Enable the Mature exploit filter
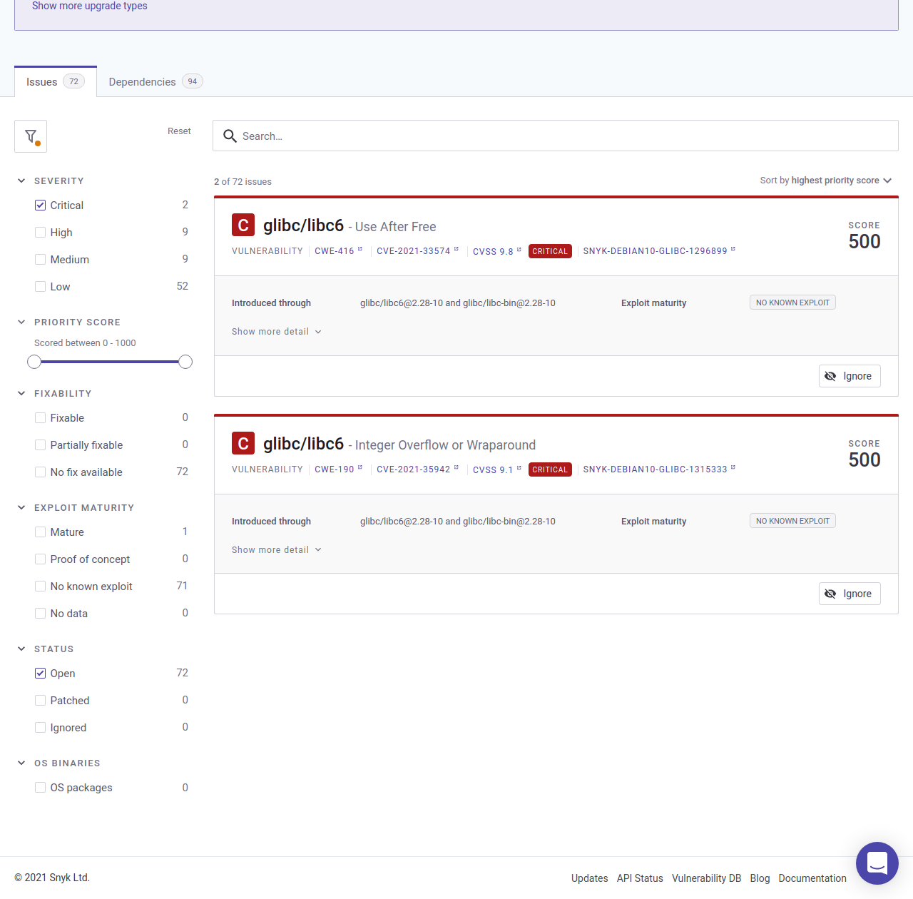 click(x=41, y=532)
